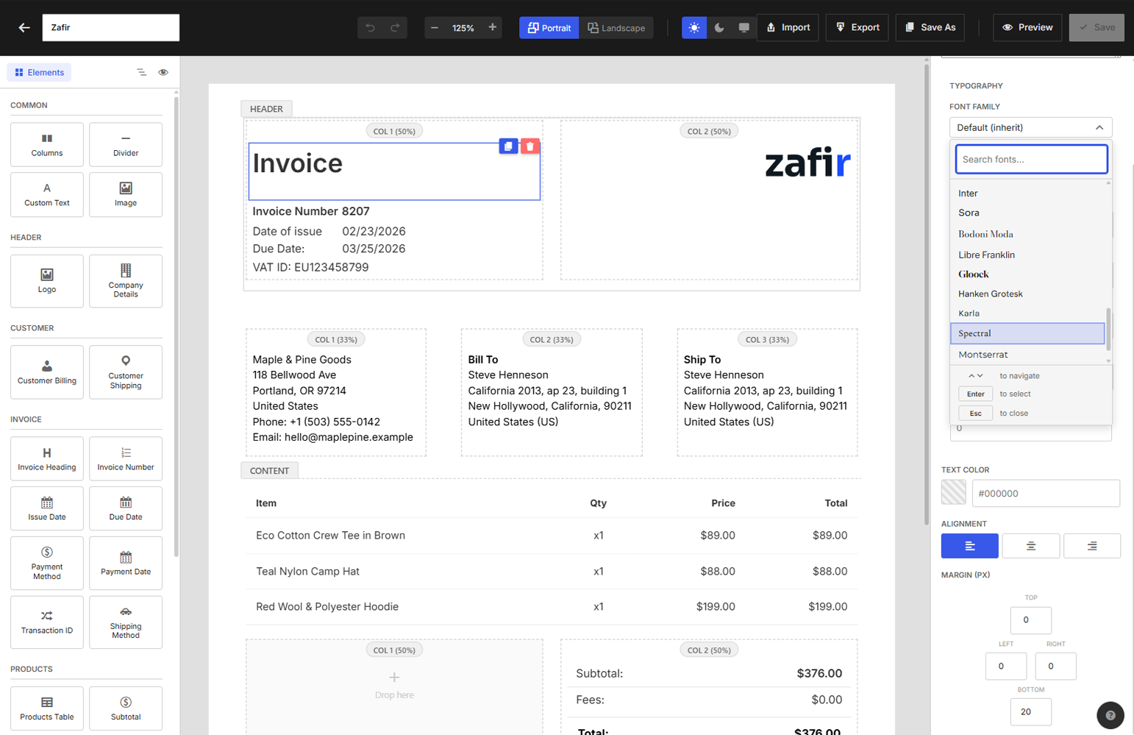Viewport: 1134px width, 735px height.
Task: Add the Customer Shipping element
Action: coord(126,372)
